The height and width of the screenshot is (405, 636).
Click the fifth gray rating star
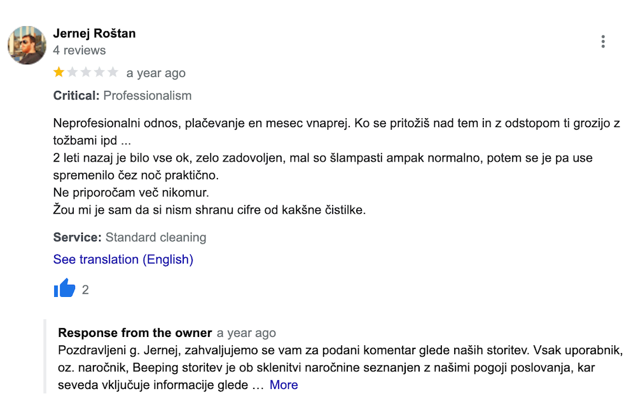pos(113,72)
